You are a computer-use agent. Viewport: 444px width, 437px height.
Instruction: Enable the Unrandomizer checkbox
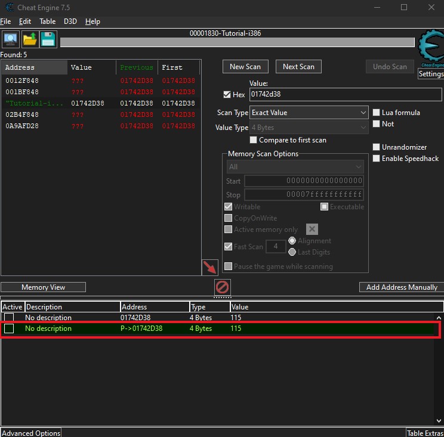377,147
